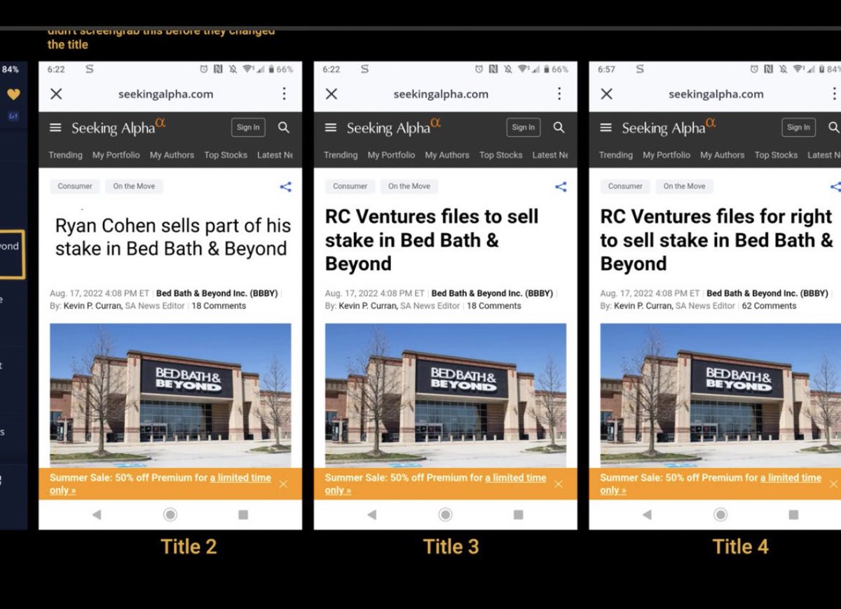Click Sign In button in Title 4 screenshot
Viewport: 841px width, 609px height.
(799, 128)
